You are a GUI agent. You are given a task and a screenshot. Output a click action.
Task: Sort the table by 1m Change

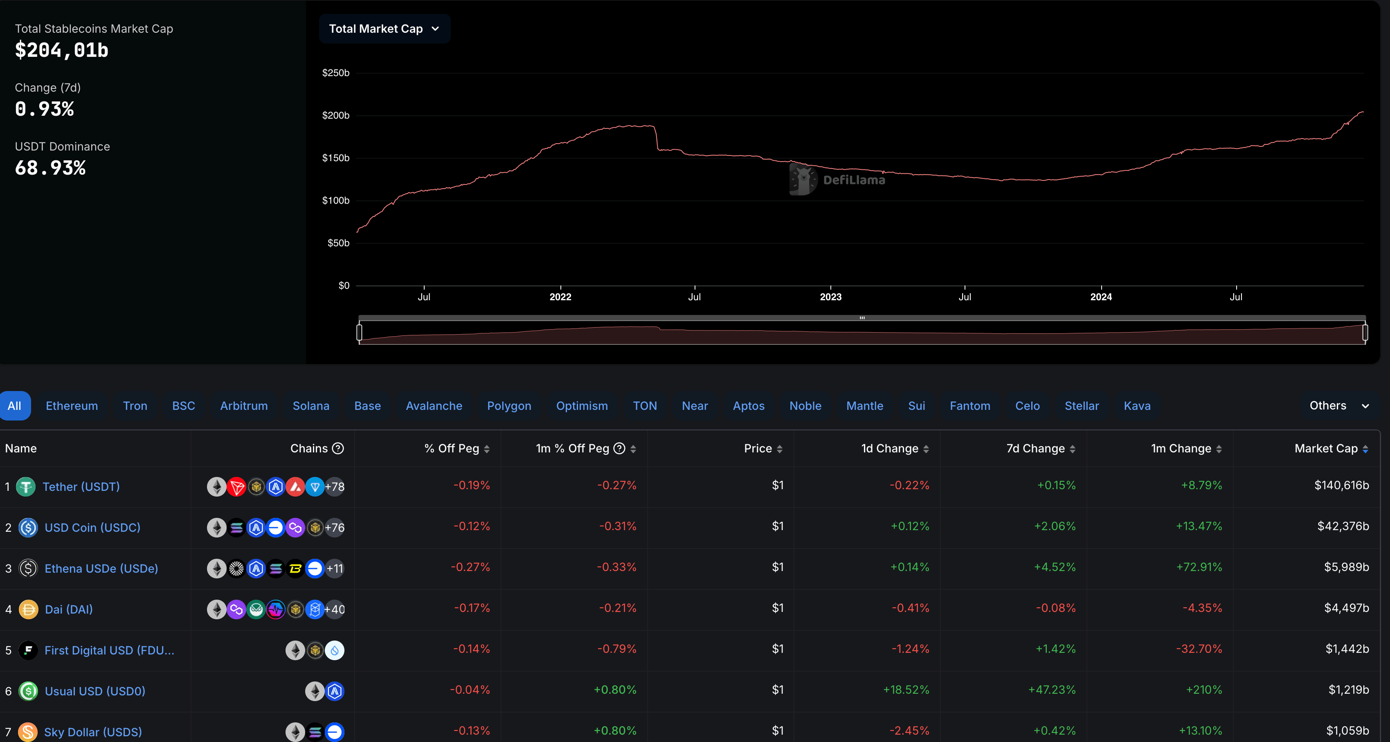tap(1219, 449)
